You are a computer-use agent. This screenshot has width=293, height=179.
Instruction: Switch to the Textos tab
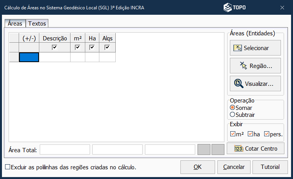37,24
